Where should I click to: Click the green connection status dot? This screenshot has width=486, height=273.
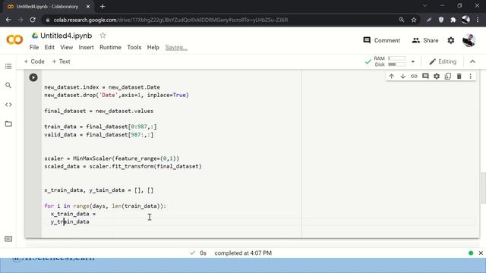(x=471, y=253)
